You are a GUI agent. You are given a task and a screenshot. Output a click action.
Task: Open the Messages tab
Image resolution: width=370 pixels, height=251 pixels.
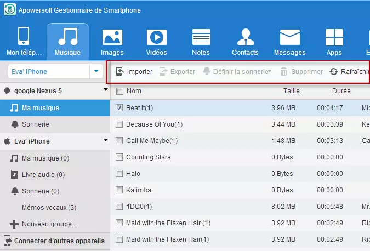click(290, 42)
